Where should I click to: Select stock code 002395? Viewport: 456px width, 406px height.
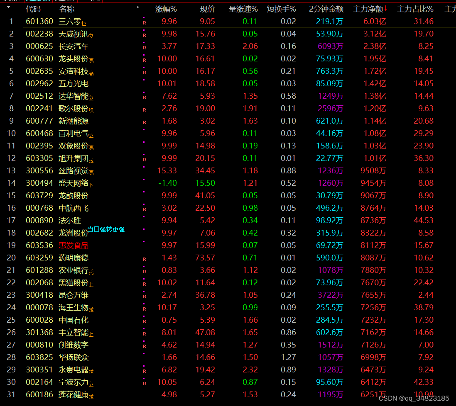(39, 146)
